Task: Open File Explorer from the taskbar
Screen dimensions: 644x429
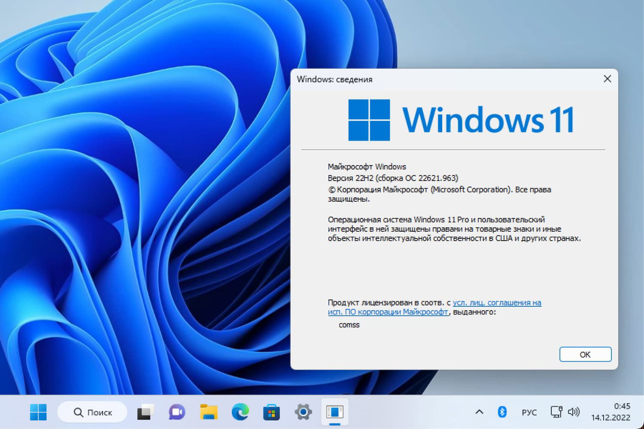Action: (208, 412)
